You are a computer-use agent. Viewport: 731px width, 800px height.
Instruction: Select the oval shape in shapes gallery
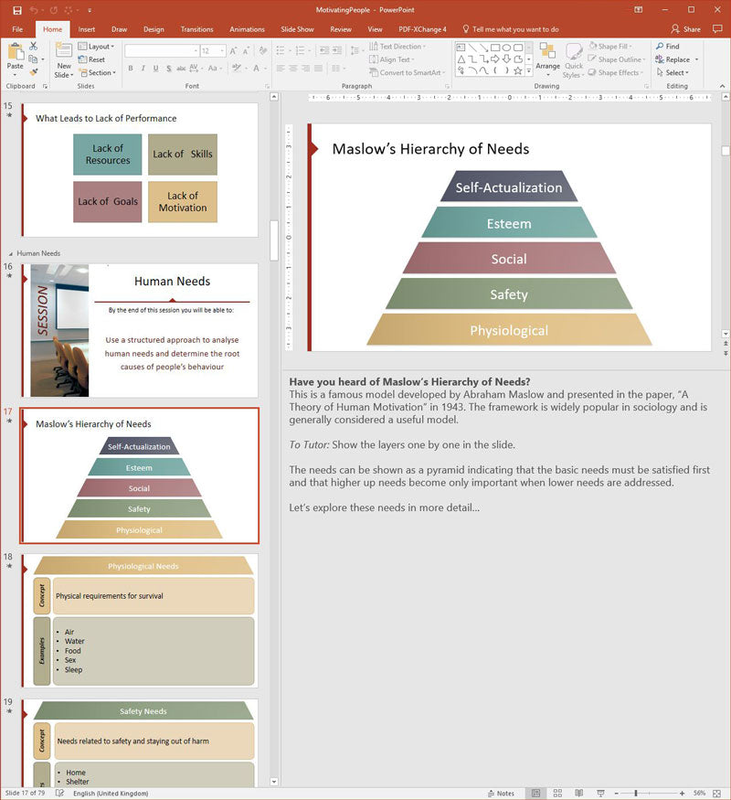507,48
